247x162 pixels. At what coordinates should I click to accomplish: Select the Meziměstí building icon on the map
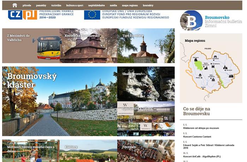tap(215, 57)
